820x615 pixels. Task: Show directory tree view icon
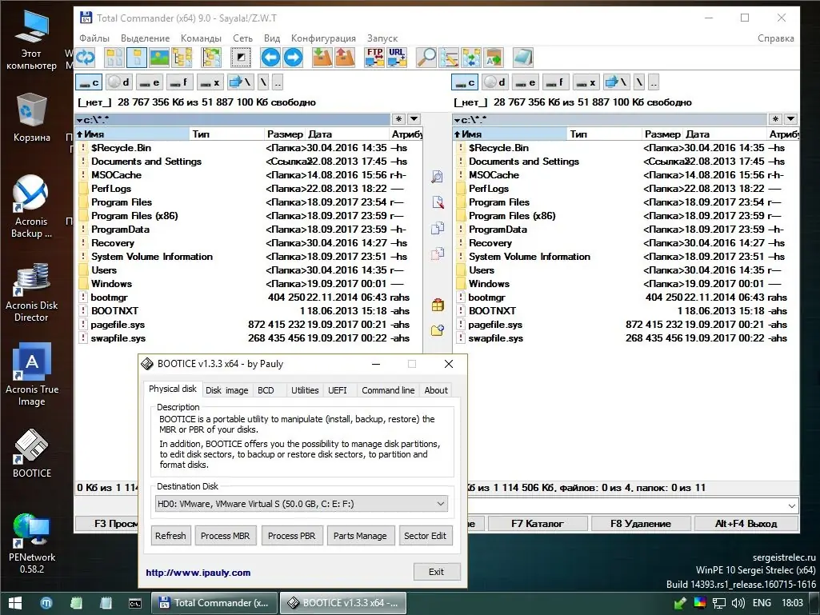(x=182, y=57)
